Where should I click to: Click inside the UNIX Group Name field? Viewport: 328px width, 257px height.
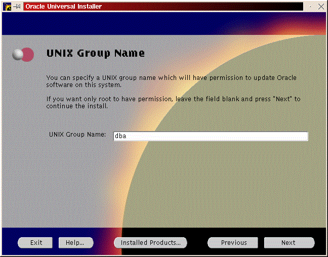[210, 136]
